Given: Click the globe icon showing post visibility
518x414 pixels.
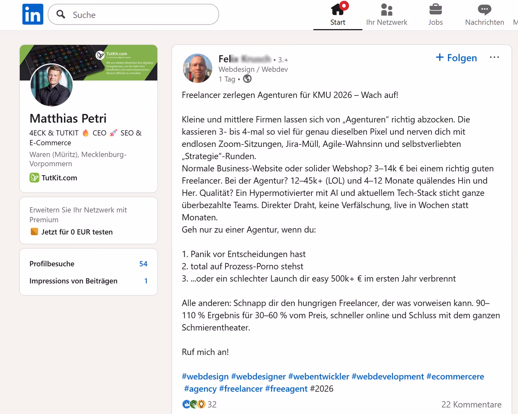Looking at the screenshot, I should pyautogui.click(x=247, y=79).
